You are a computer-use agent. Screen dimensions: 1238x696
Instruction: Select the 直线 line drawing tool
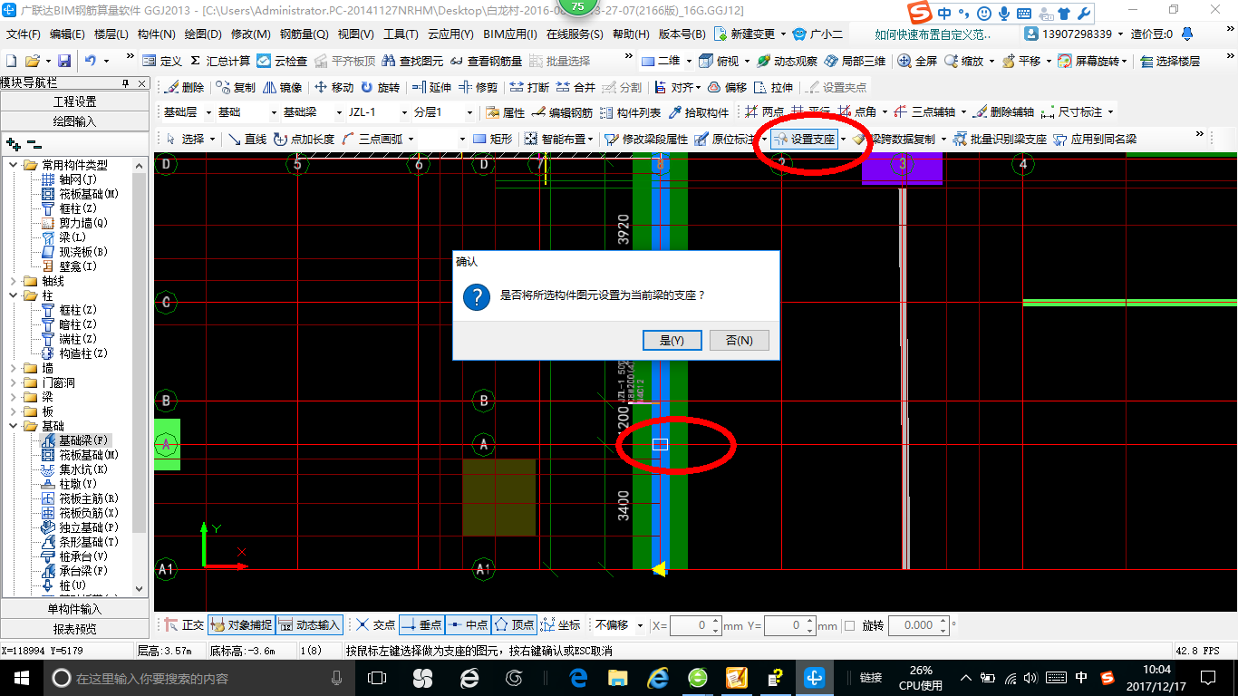pyautogui.click(x=247, y=140)
